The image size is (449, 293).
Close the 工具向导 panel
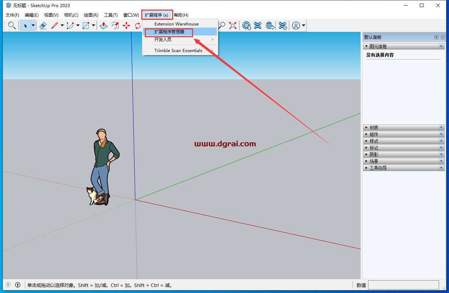click(x=441, y=168)
